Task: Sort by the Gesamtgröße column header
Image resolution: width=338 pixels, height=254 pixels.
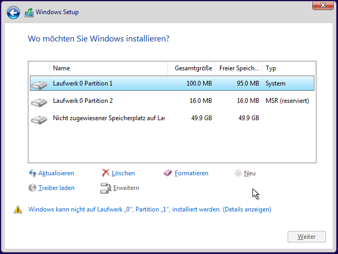Action: click(192, 68)
